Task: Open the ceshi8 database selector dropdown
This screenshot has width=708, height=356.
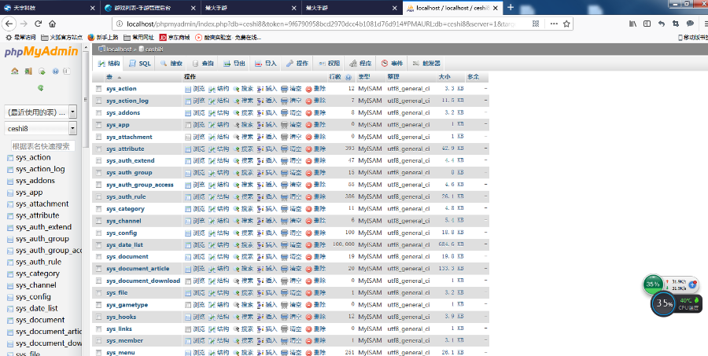Action: pos(72,128)
